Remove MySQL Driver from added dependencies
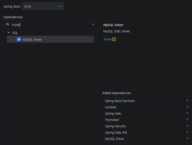Viewport: 192px width, 145px height. pos(187,138)
